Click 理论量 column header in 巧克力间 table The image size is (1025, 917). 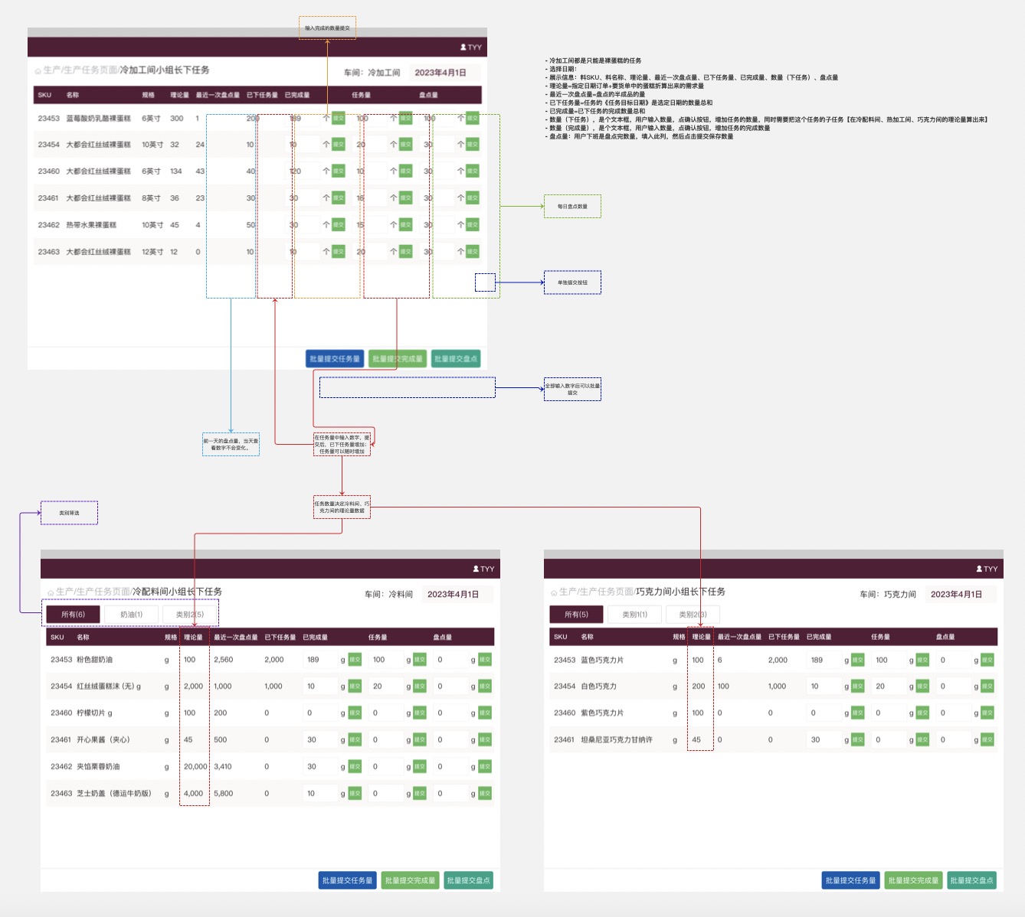(x=701, y=637)
